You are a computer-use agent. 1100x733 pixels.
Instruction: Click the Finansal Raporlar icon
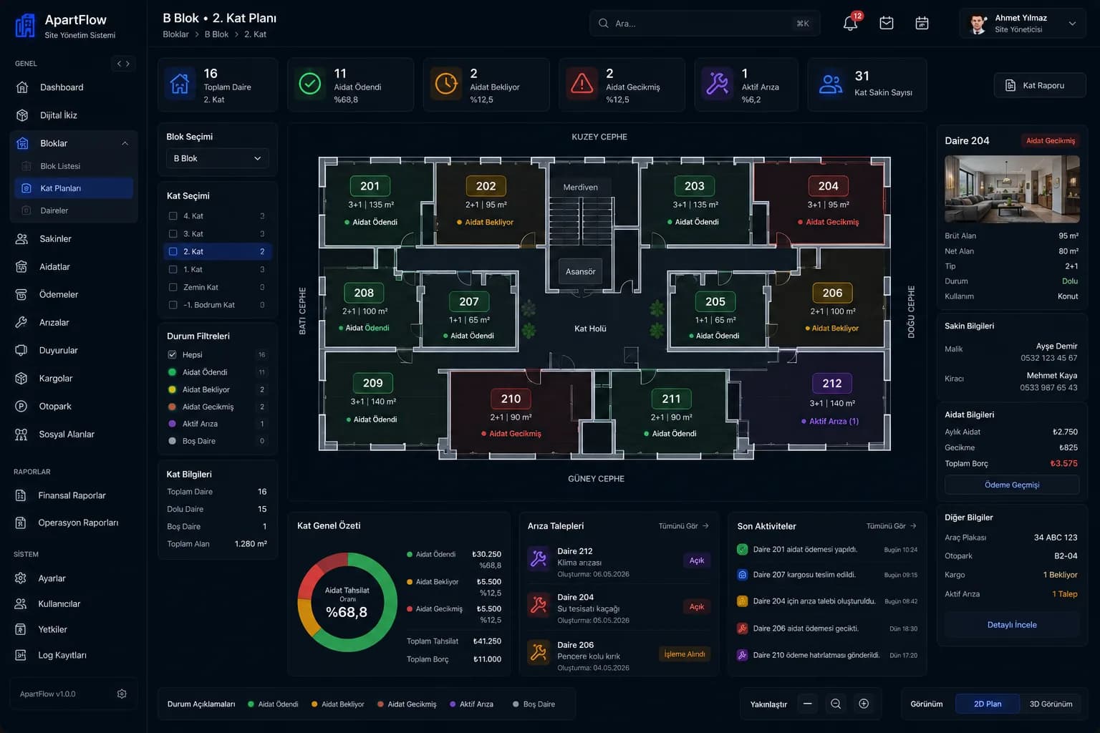[x=21, y=495]
